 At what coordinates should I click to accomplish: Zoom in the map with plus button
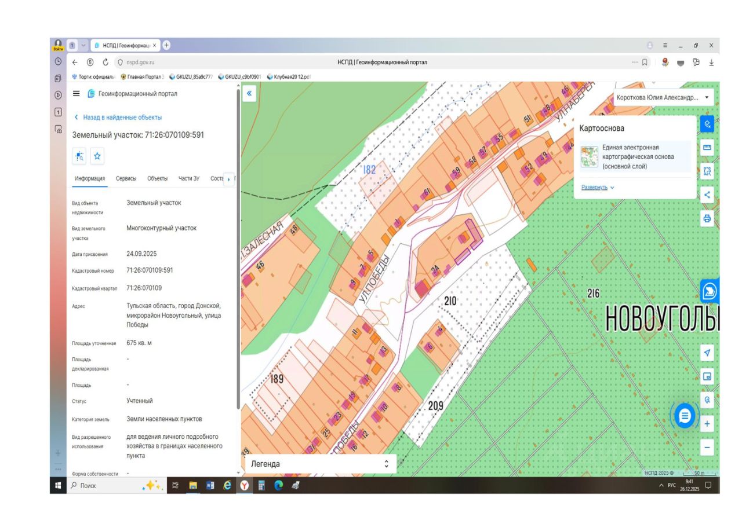tap(707, 424)
